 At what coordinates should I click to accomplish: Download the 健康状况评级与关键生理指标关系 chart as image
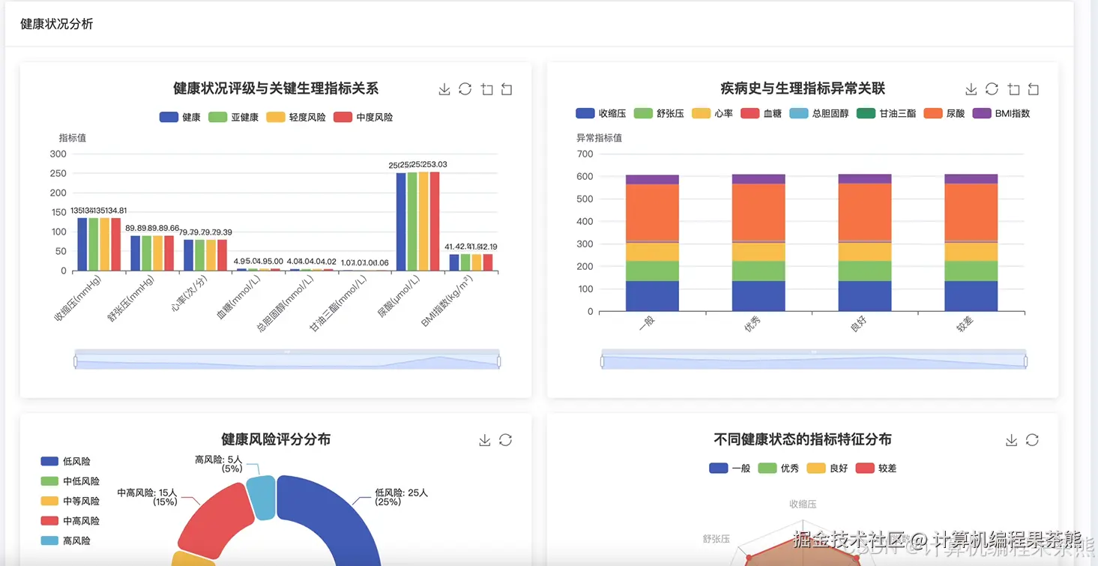[x=444, y=89]
